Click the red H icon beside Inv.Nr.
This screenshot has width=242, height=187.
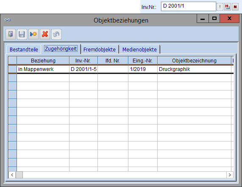point(228,7)
